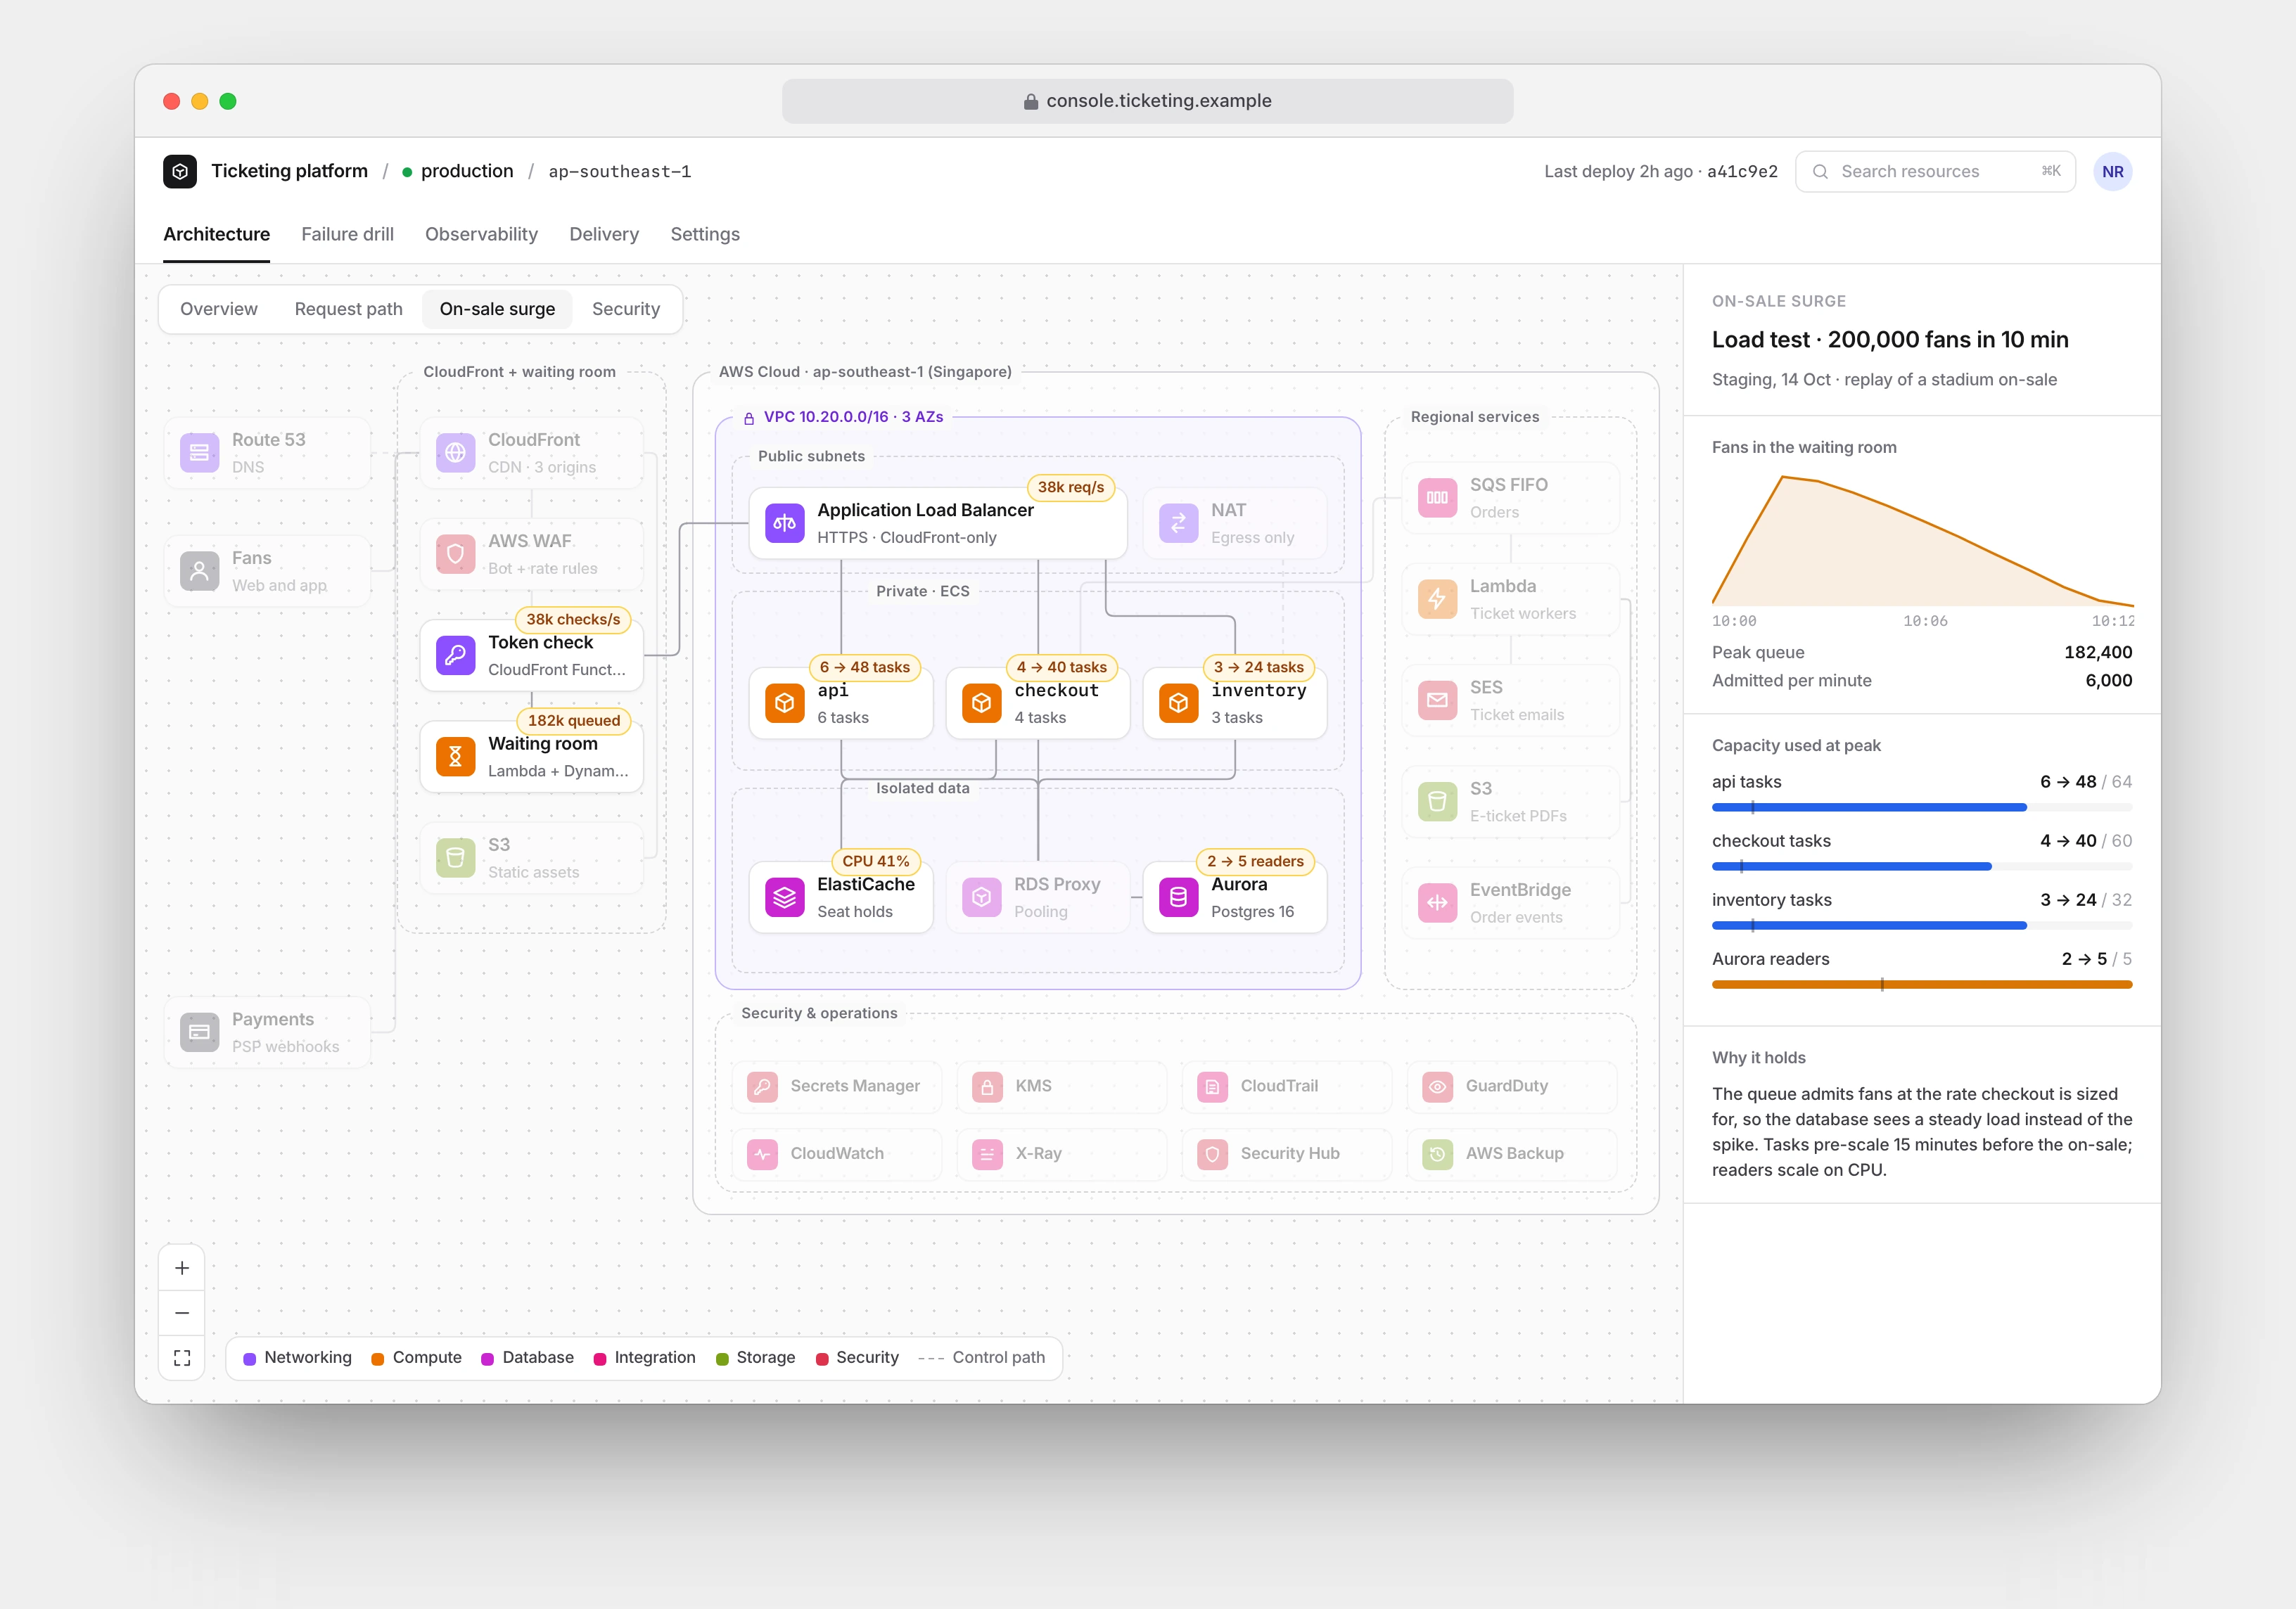The image size is (2296, 1609).
Task: Go to the Delivery tab
Action: coord(604,234)
